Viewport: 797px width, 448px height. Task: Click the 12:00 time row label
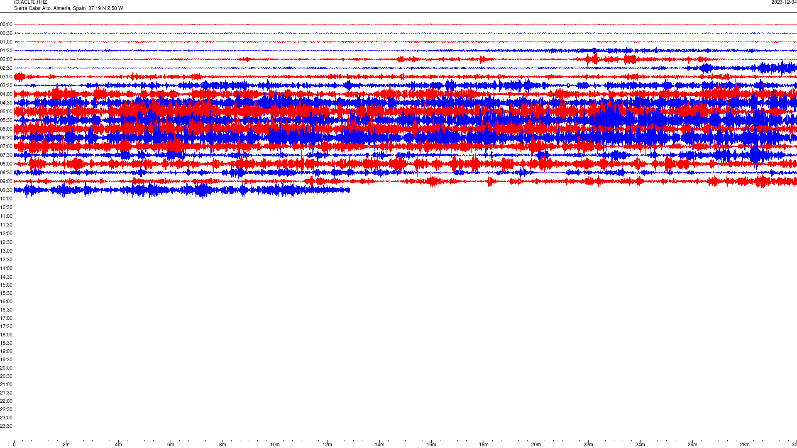(6, 234)
